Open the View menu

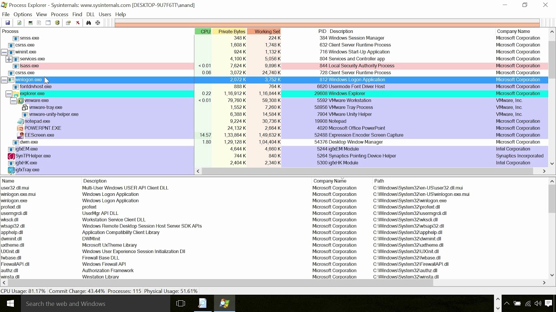41,14
